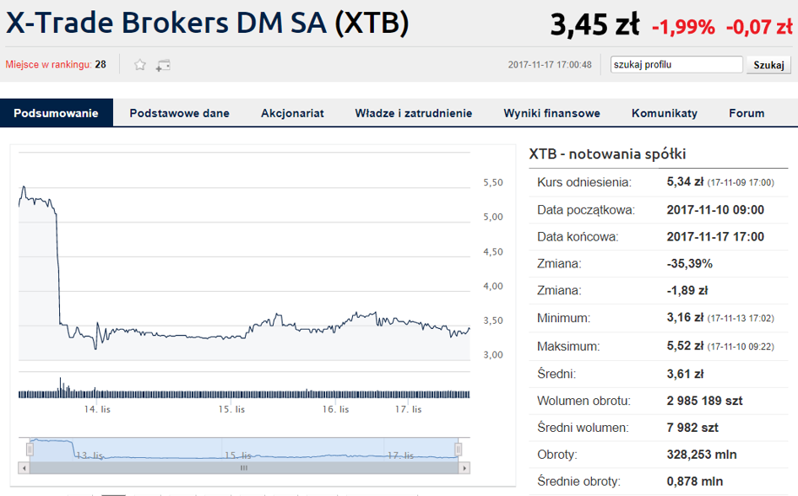Click the add-to-portfolio wallet icon

coord(163,65)
